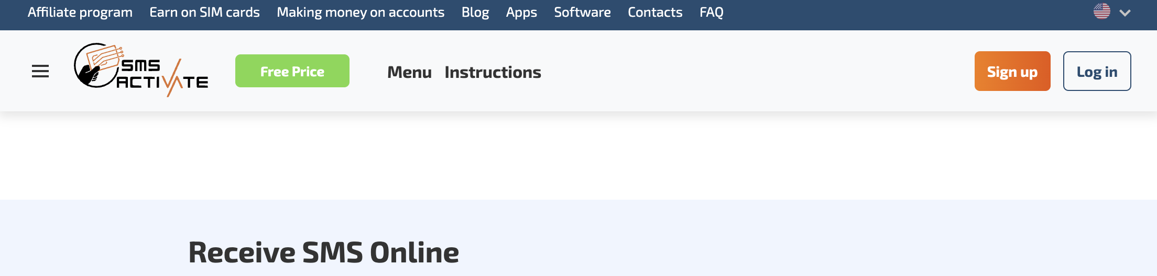1157x276 pixels.
Task: Click the green Free Price button
Action: [292, 71]
